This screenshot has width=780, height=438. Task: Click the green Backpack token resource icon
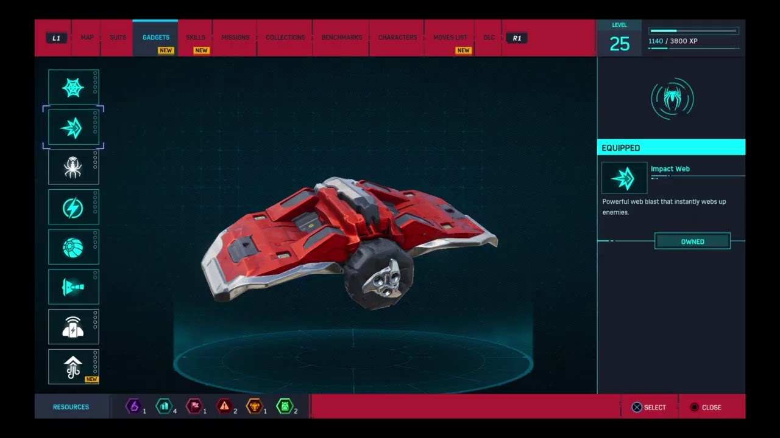[285, 406]
